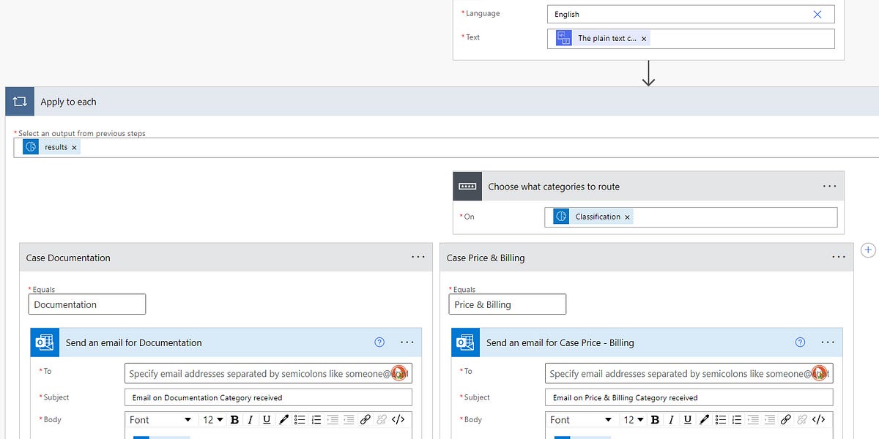The image size is (879, 439).
Task: Add a new case branch with the plus button
Action: click(x=868, y=249)
